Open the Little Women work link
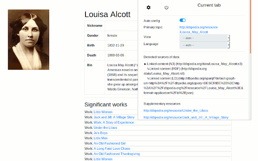The width and height of the screenshot is (258, 161). 103,112
